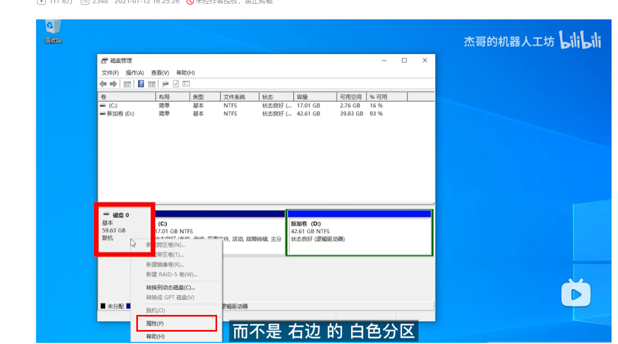Open the 查看(V) menu
The width and height of the screenshot is (618, 344).
[160, 73]
